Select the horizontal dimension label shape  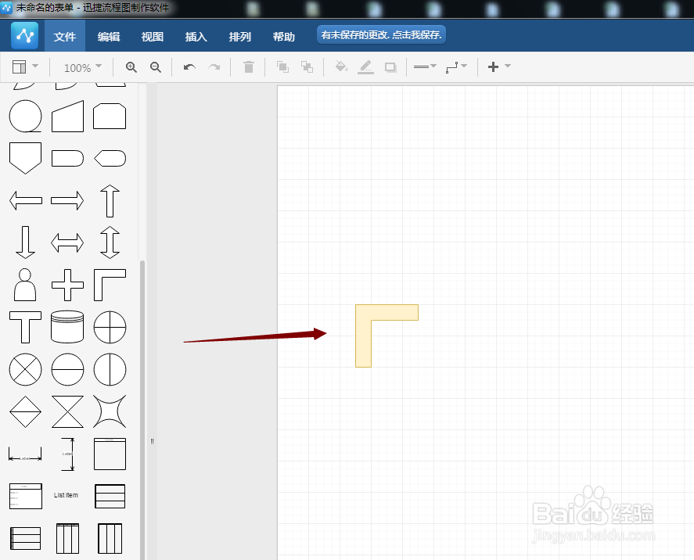pyautogui.click(x=25, y=454)
